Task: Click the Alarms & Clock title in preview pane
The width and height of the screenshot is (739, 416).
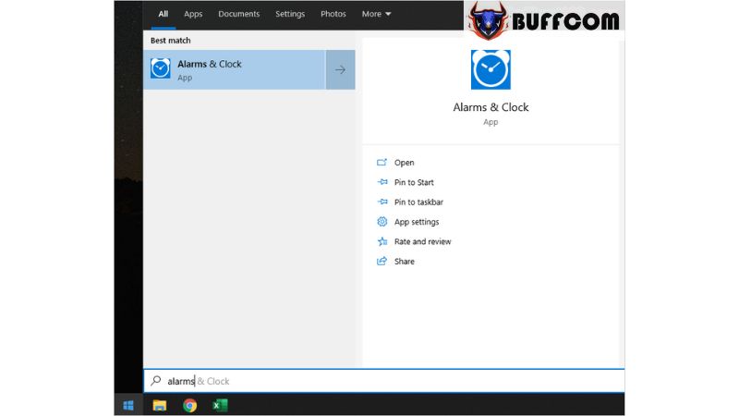Action: click(491, 107)
